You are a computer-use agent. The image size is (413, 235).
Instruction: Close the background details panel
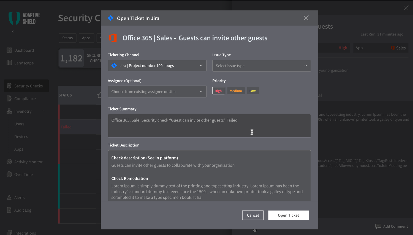(x=406, y=8)
